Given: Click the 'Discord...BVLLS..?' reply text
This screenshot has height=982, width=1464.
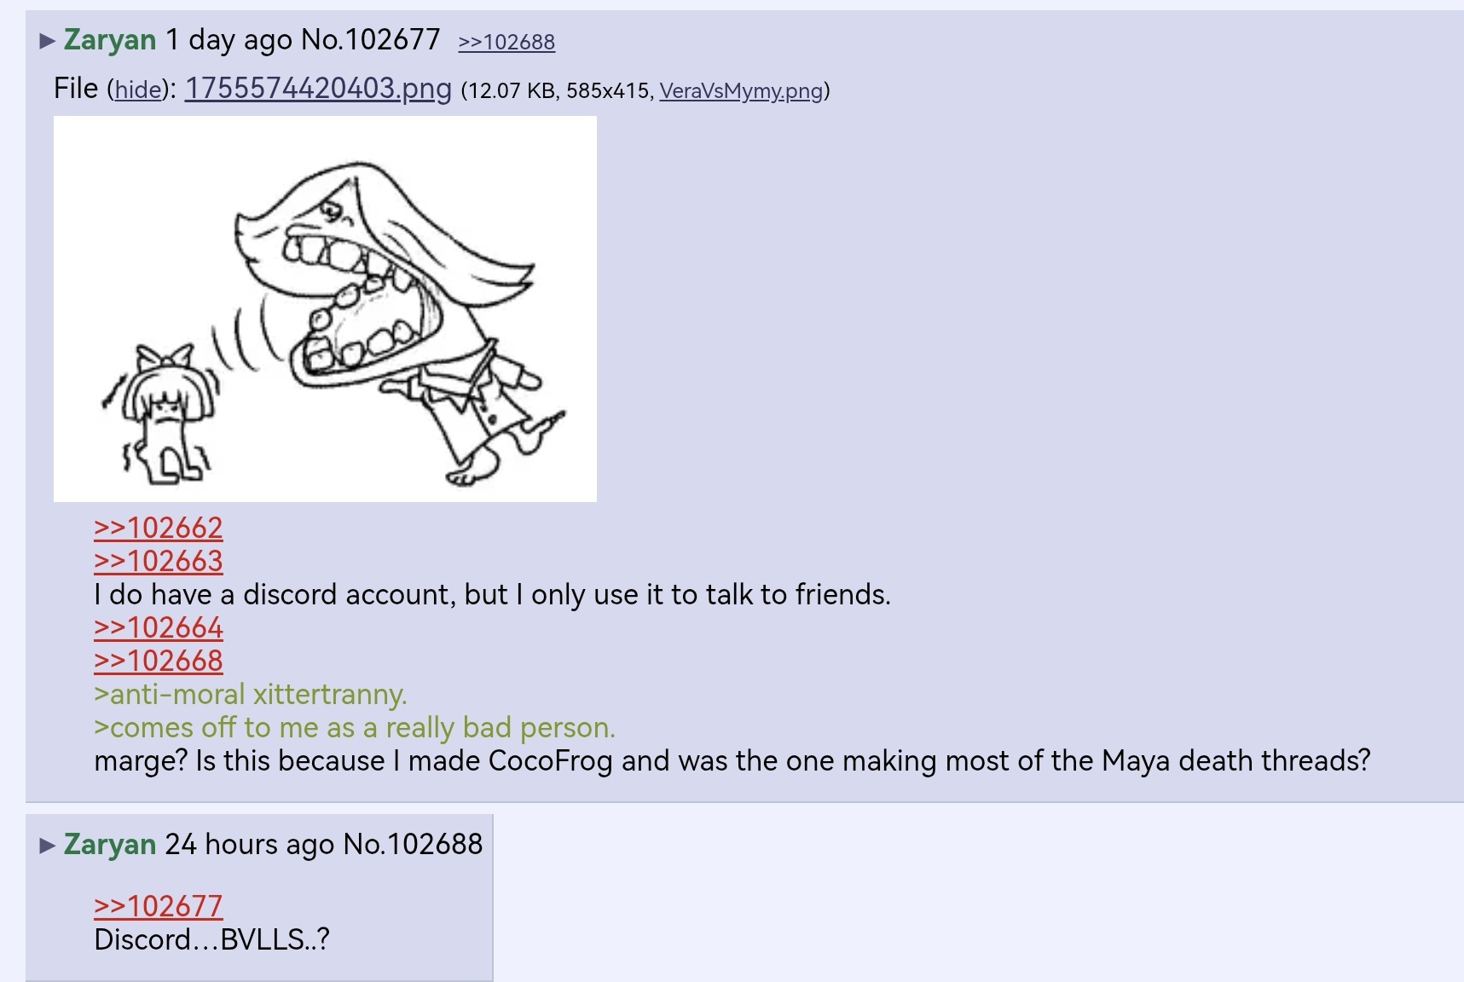Looking at the screenshot, I should (x=211, y=939).
